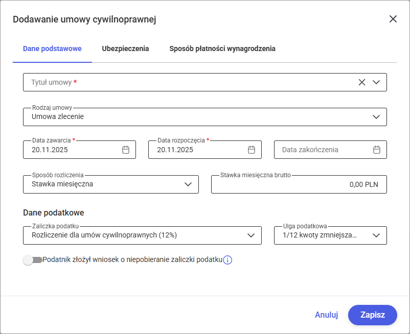Close the Dodawanie umowy cywilnoprawnej dialog
410x334 pixels.
coord(393,19)
